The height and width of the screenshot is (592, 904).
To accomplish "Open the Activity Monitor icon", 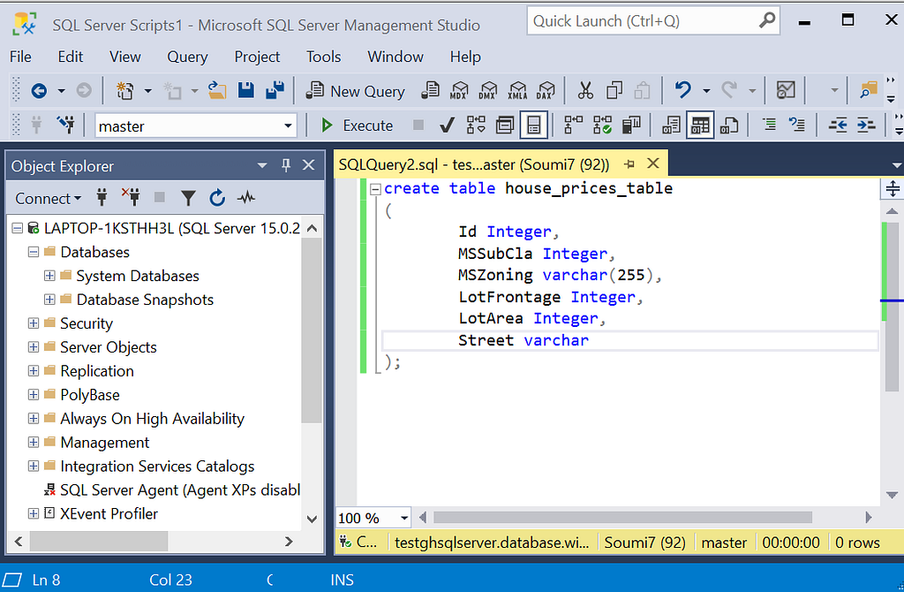I will pos(786,91).
